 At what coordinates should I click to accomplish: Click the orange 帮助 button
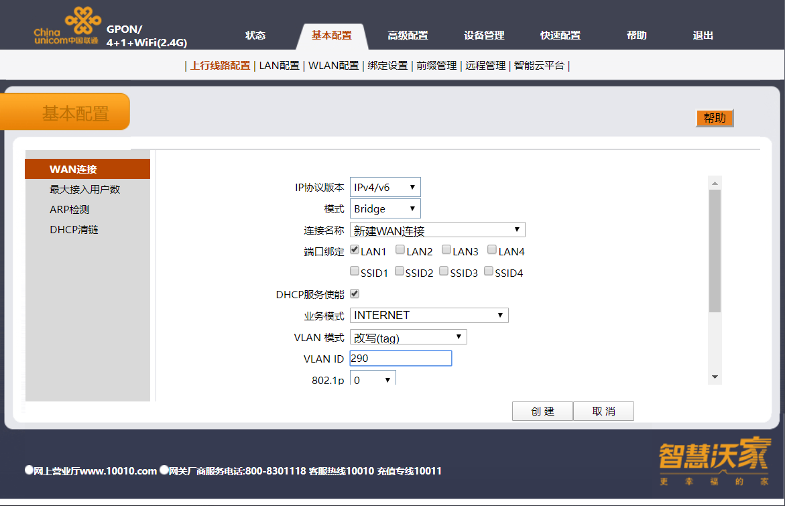715,118
